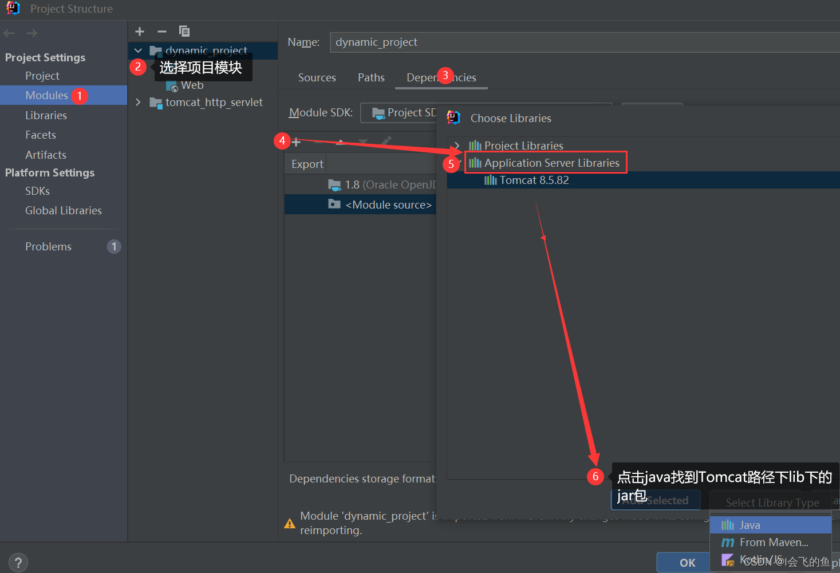This screenshot has width=840, height=573.
Task: Select the Application Server Libraries node
Action: 552,163
